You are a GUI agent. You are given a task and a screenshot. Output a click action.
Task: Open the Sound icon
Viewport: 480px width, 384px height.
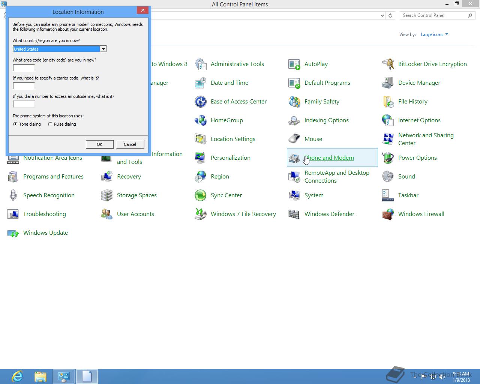tap(388, 177)
